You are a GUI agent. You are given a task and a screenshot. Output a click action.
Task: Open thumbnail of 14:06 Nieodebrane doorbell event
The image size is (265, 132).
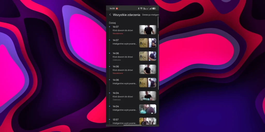(x=148, y=69)
